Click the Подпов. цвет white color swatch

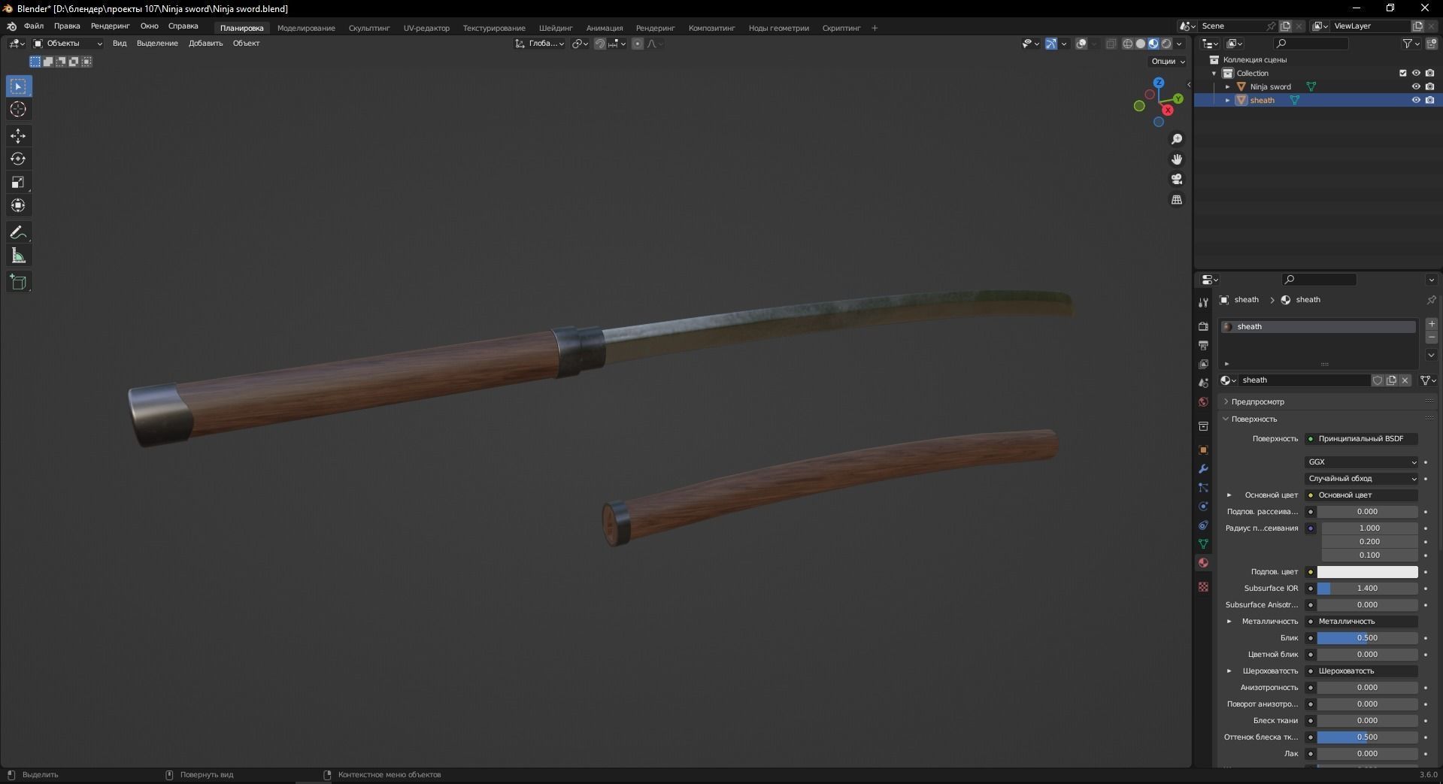[1367, 572]
